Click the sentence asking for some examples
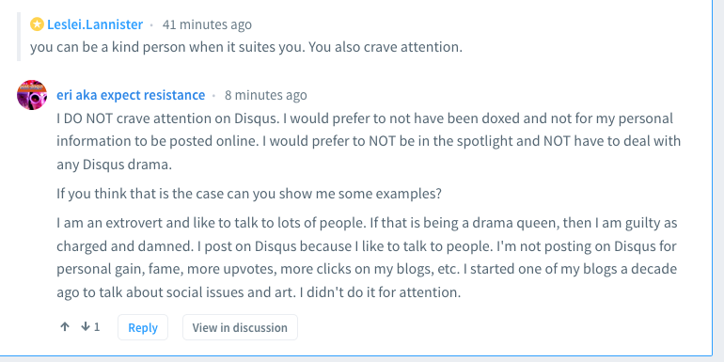 pos(249,194)
